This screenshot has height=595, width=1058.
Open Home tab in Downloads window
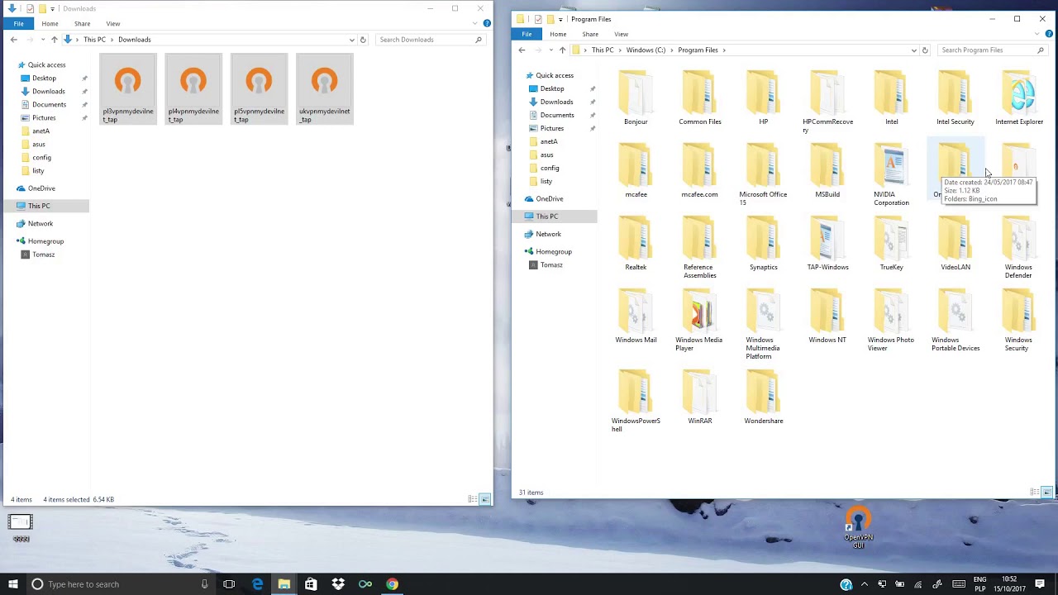coord(50,23)
